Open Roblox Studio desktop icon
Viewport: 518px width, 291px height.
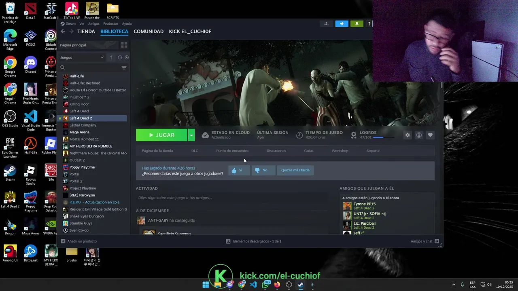(30, 175)
